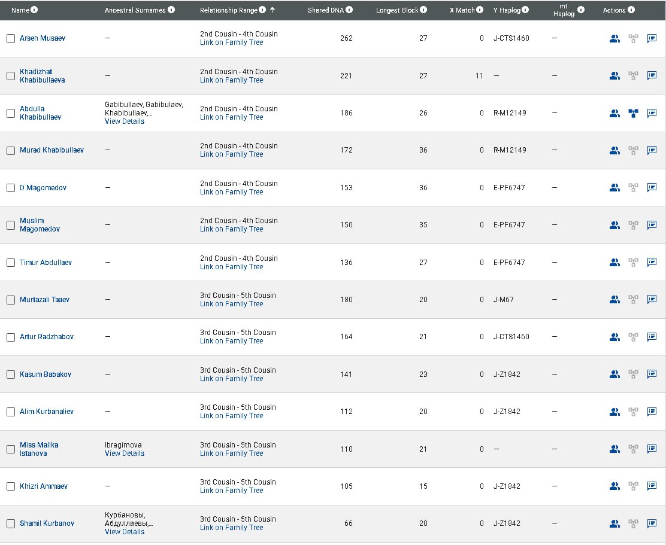This screenshot has height=545, width=666.
Task: Toggle sort arrow on Relationship Range column
Action: tap(273, 10)
